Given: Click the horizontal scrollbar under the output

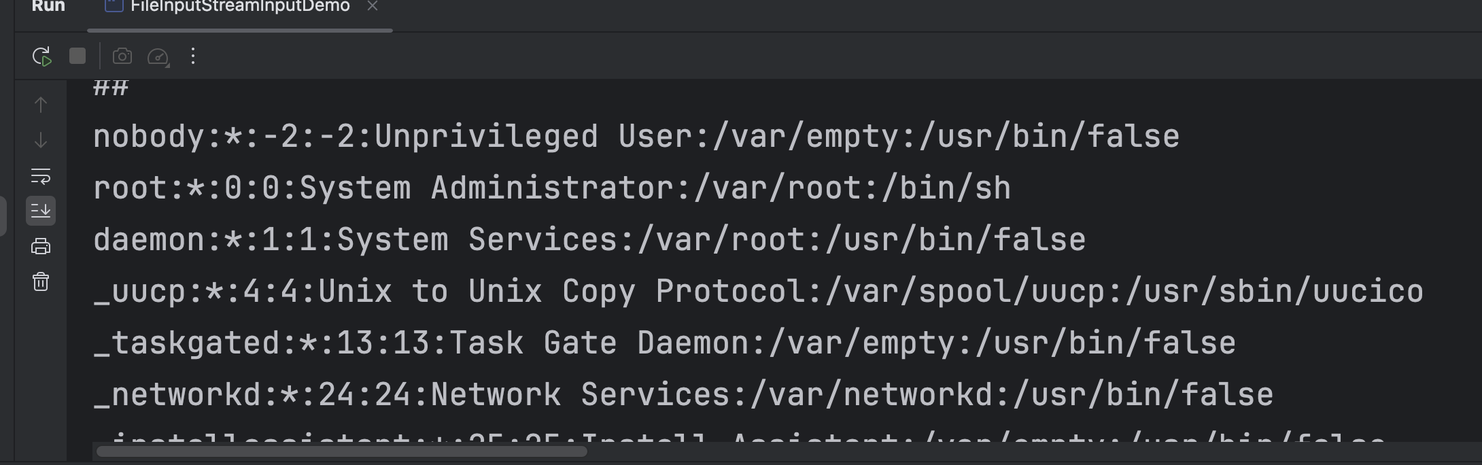Looking at the screenshot, I should pyautogui.click(x=341, y=451).
